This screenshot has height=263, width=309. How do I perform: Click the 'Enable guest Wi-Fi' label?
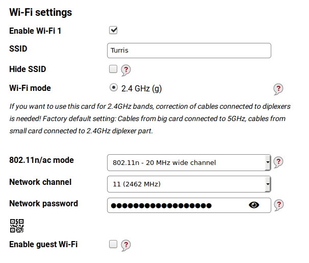(x=43, y=245)
